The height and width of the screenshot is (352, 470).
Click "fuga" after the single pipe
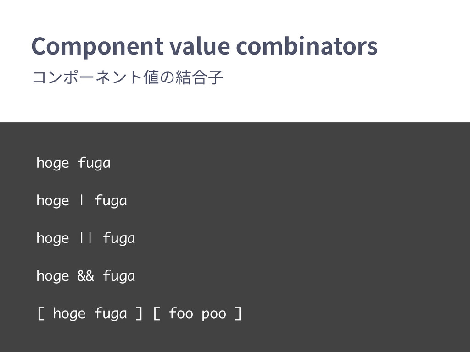point(111,201)
